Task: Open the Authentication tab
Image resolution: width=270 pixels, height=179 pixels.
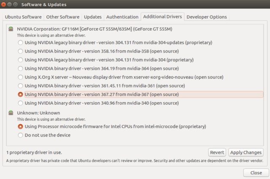Action: pos(122,17)
